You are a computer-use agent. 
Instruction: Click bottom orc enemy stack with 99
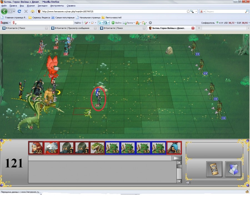pos(219,110)
